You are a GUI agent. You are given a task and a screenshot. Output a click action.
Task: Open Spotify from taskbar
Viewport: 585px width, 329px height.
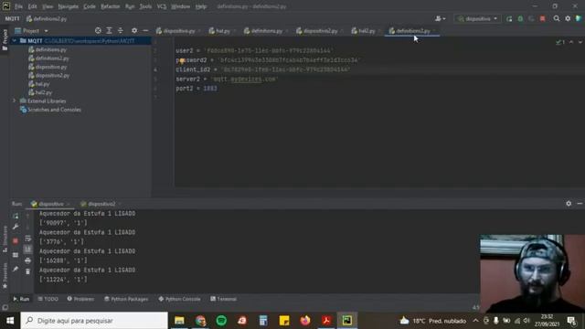click(221, 321)
